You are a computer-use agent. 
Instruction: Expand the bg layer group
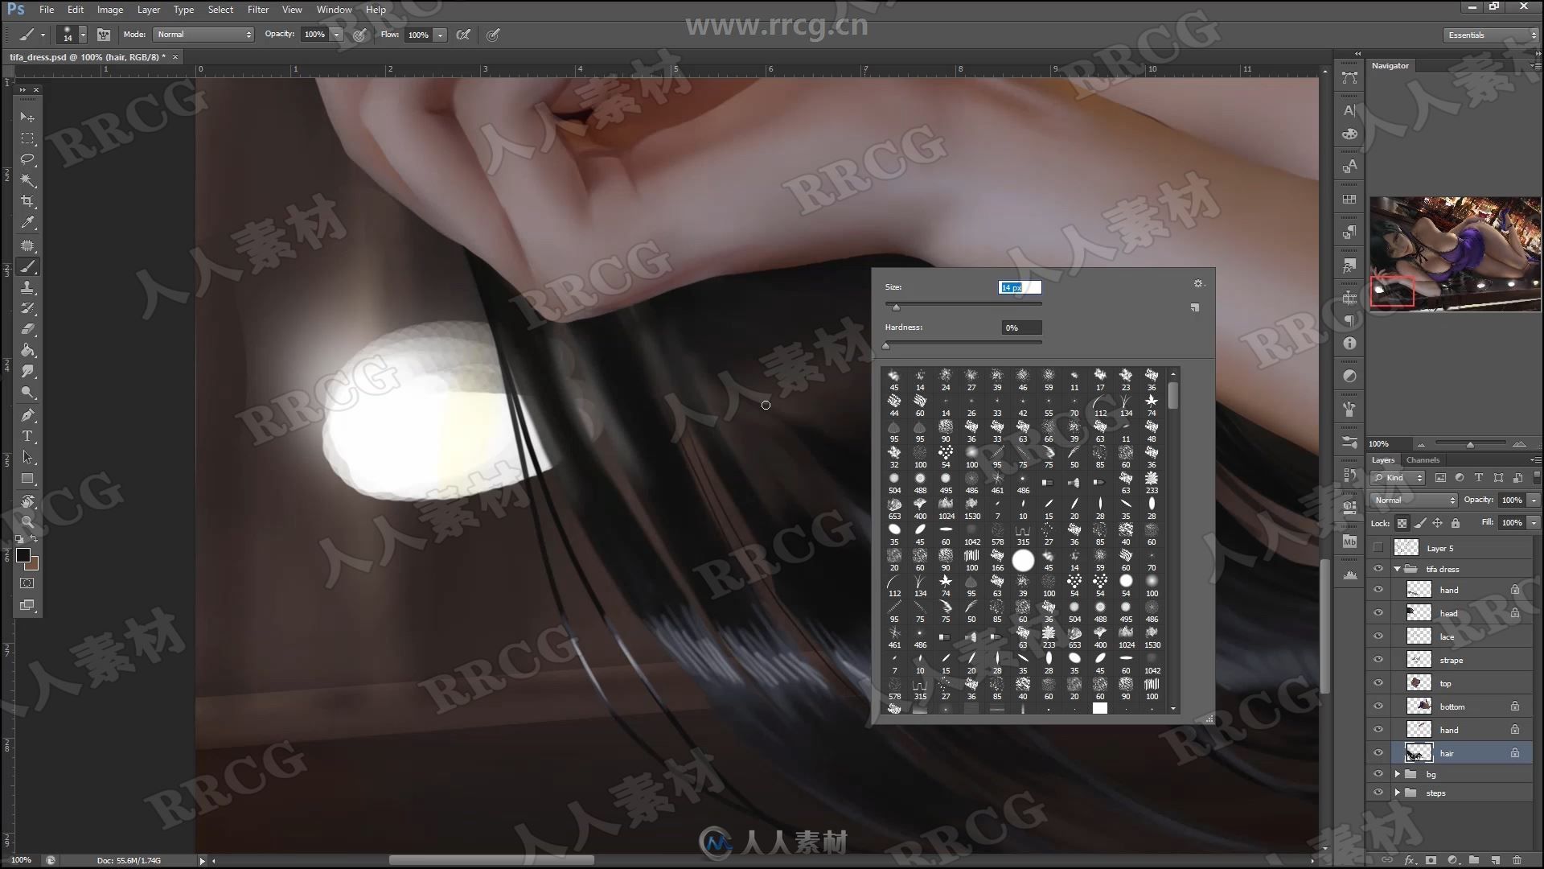click(x=1398, y=774)
